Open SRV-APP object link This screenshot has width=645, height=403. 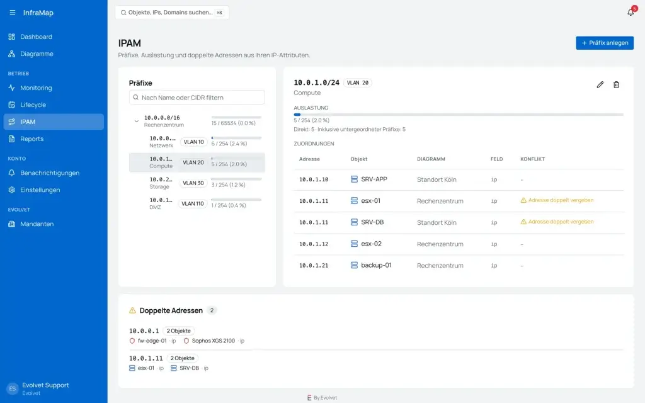coord(374,179)
